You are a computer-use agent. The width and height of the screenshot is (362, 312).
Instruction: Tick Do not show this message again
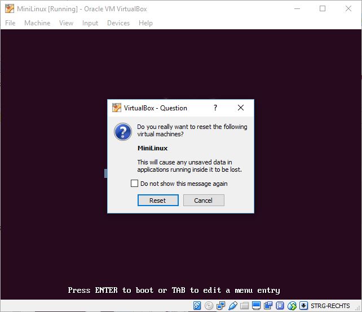pyautogui.click(x=134, y=184)
